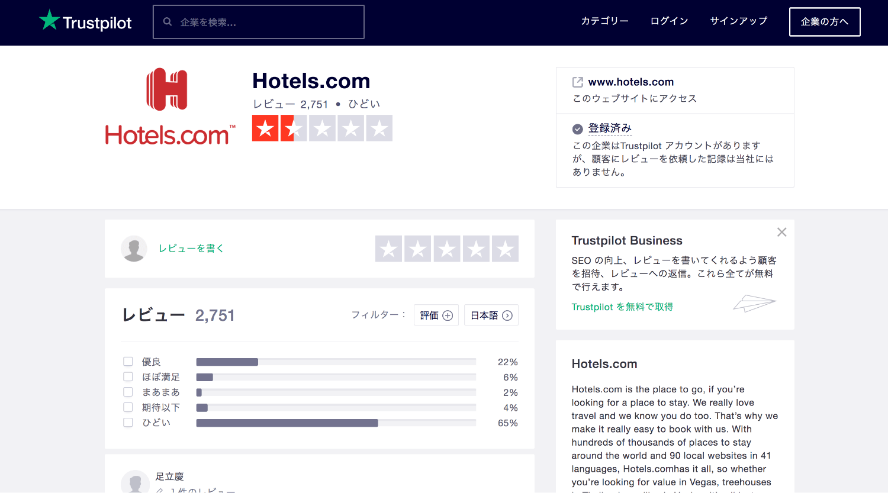The height and width of the screenshot is (493, 888).
Task: Click the 登録済み label
Action: click(610, 128)
